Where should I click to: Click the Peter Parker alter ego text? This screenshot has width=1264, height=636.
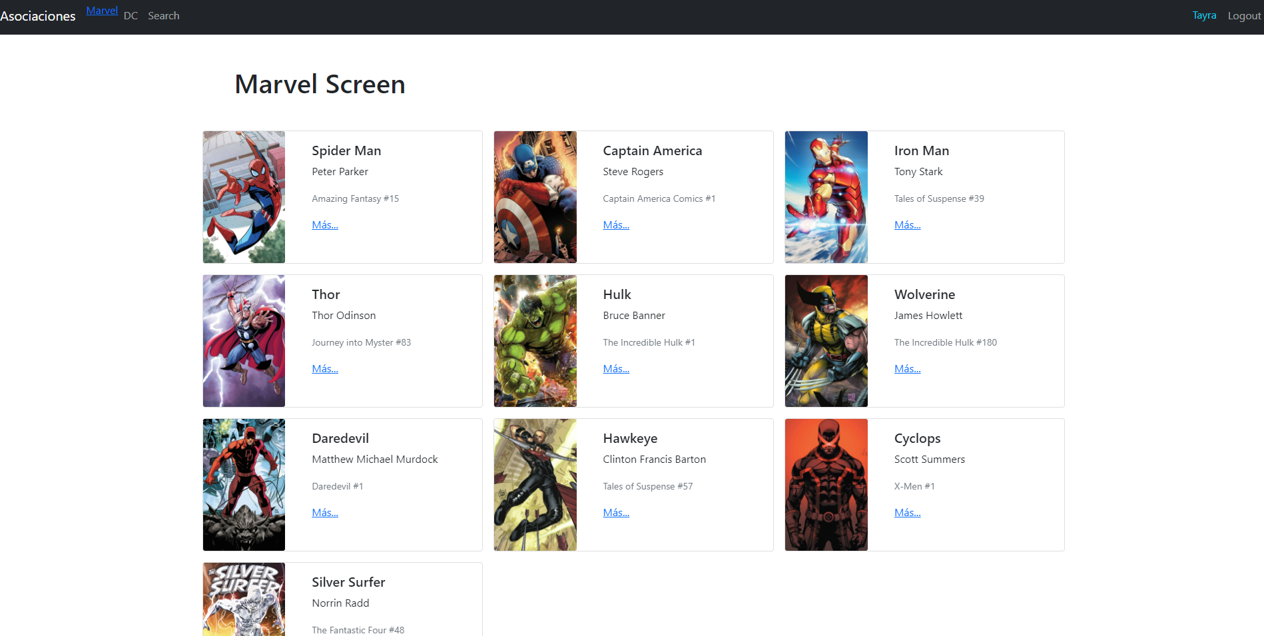pos(340,172)
